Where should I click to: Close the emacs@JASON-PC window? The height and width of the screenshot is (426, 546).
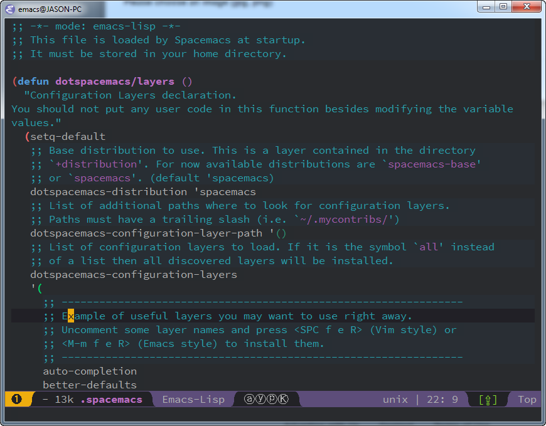[x=527, y=7]
